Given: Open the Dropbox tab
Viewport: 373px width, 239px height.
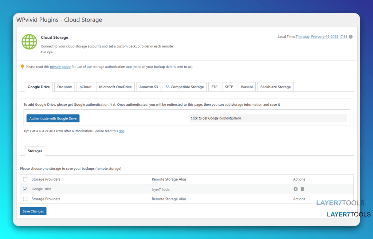Looking at the screenshot, I should [x=64, y=87].
